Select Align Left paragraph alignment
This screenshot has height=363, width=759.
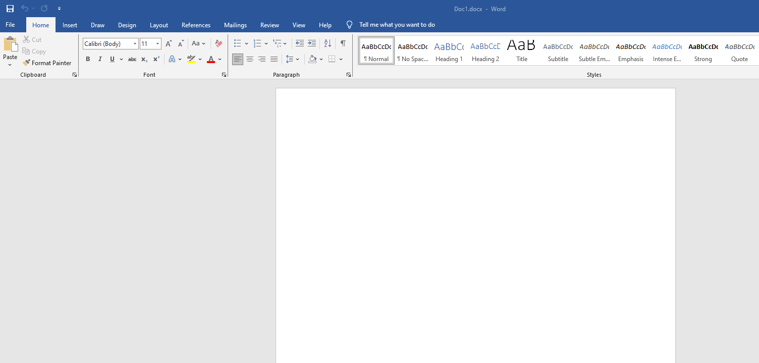click(238, 59)
